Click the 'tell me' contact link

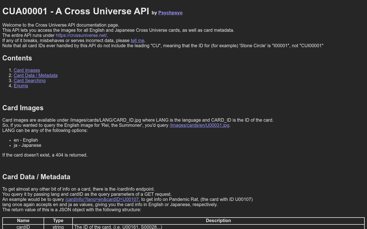point(137,40)
